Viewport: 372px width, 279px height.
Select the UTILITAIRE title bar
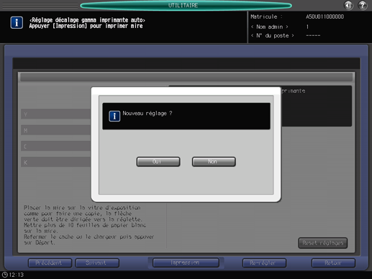click(x=186, y=5)
